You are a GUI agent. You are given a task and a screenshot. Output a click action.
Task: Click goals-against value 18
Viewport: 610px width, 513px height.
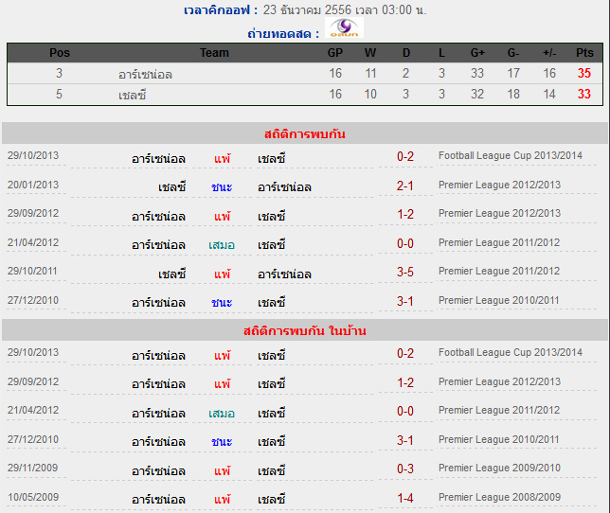513,94
